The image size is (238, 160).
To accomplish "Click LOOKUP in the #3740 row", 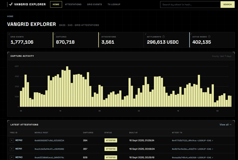I will [x=202, y=158].
